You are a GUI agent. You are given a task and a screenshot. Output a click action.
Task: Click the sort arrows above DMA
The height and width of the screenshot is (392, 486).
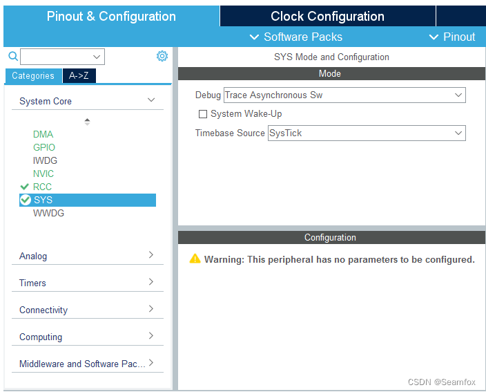point(87,122)
